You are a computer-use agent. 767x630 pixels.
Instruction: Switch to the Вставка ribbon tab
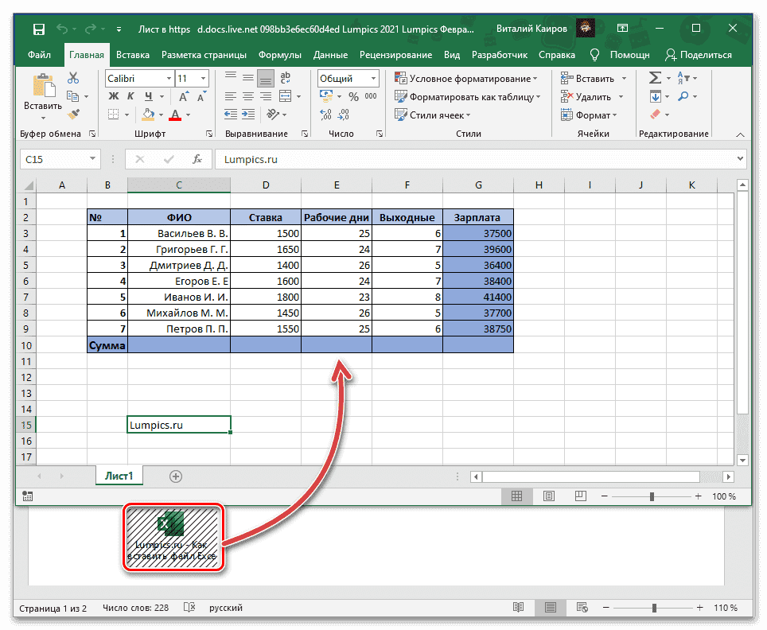[132, 55]
